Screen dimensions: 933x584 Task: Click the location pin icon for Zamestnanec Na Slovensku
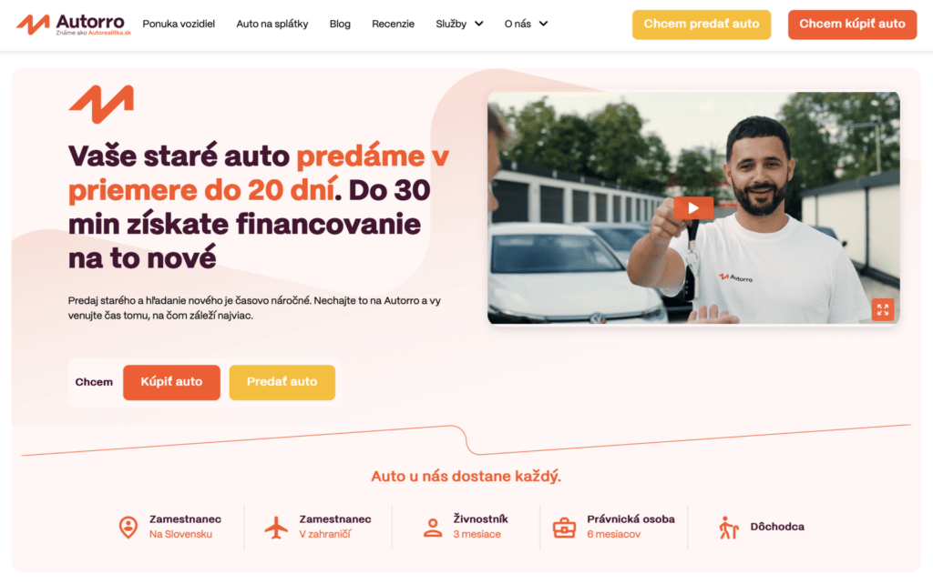[x=128, y=527]
